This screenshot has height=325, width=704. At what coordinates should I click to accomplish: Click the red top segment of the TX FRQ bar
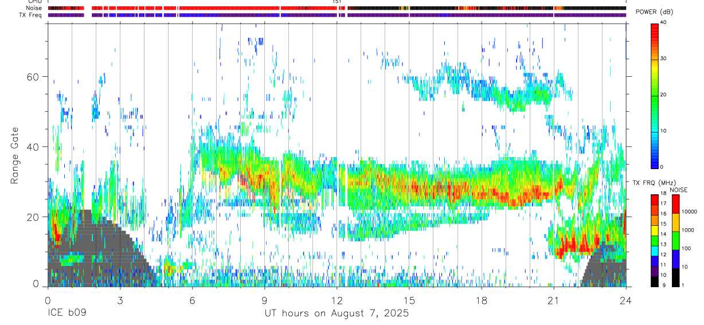[x=655, y=200]
